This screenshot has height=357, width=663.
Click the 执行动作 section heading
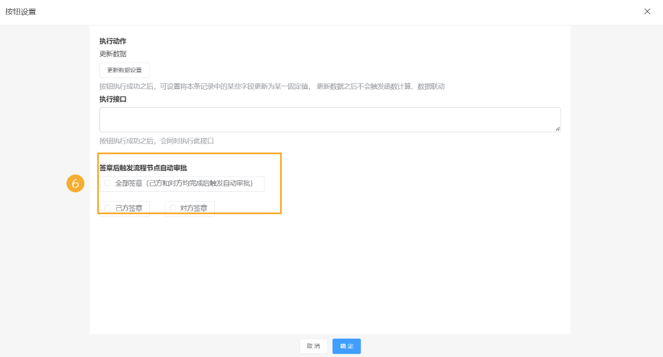(113, 41)
